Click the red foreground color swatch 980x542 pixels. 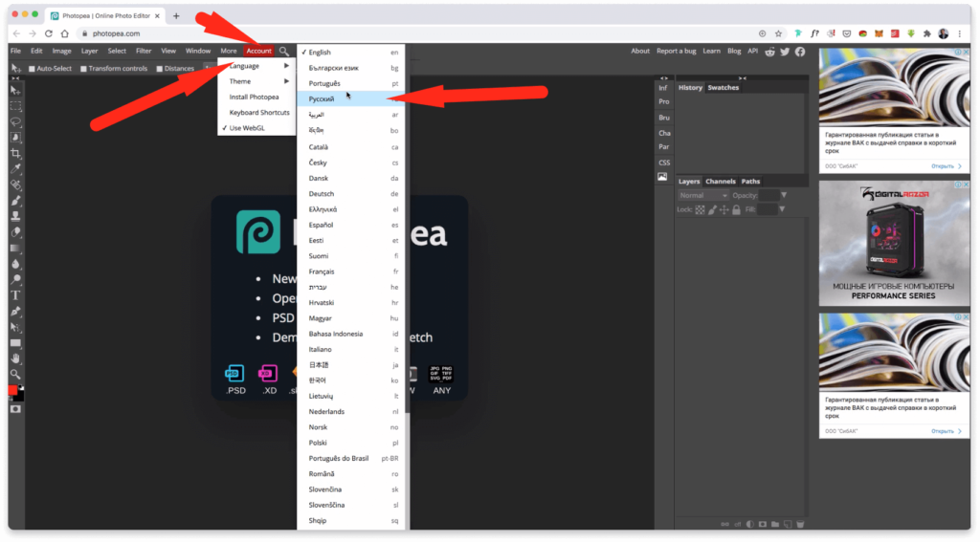(12, 391)
